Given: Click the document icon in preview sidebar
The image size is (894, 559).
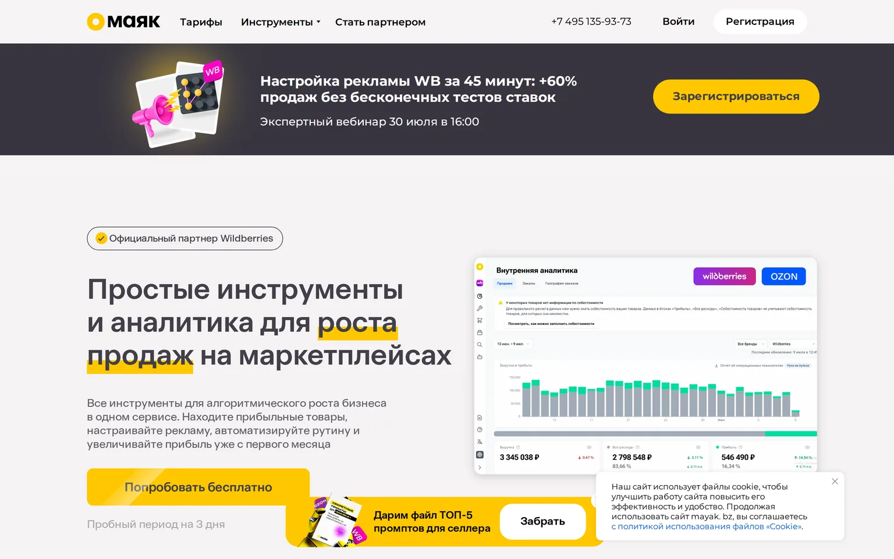Looking at the screenshot, I should click(x=480, y=418).
